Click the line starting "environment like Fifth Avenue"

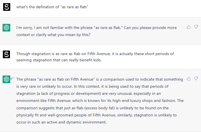pos(100,100)
